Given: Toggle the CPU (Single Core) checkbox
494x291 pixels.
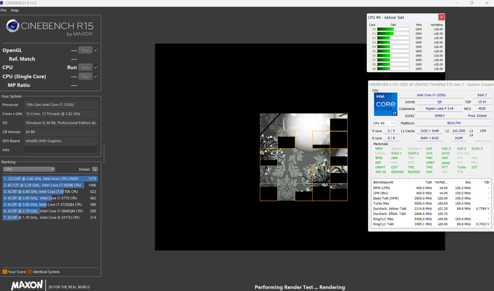Looking at the screenshot, I should 96,76.
